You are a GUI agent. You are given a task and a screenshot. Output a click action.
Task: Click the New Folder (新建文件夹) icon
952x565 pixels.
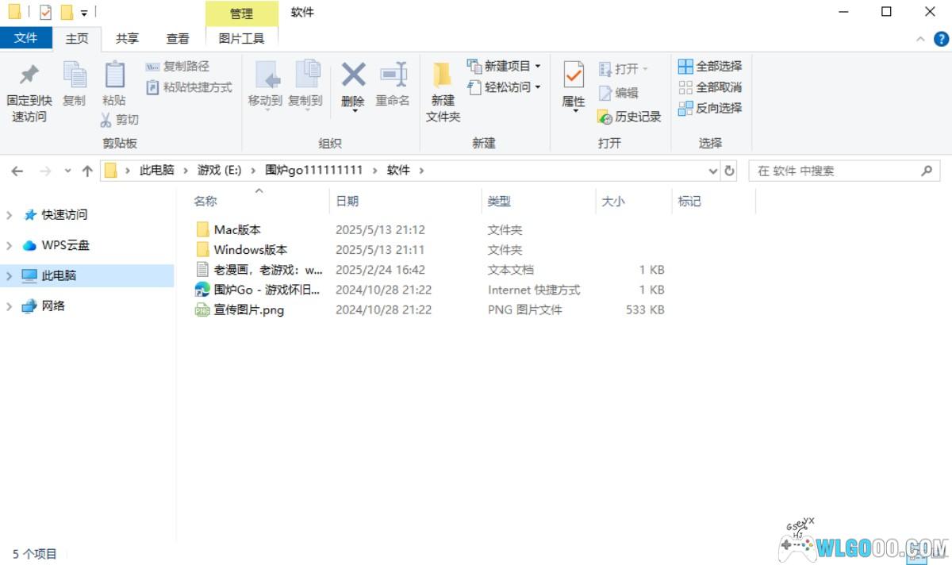point(443,75)
